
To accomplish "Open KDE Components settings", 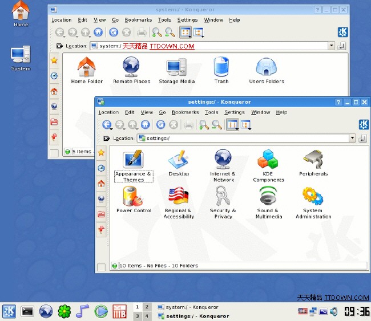I will click(x=268, y=165).
